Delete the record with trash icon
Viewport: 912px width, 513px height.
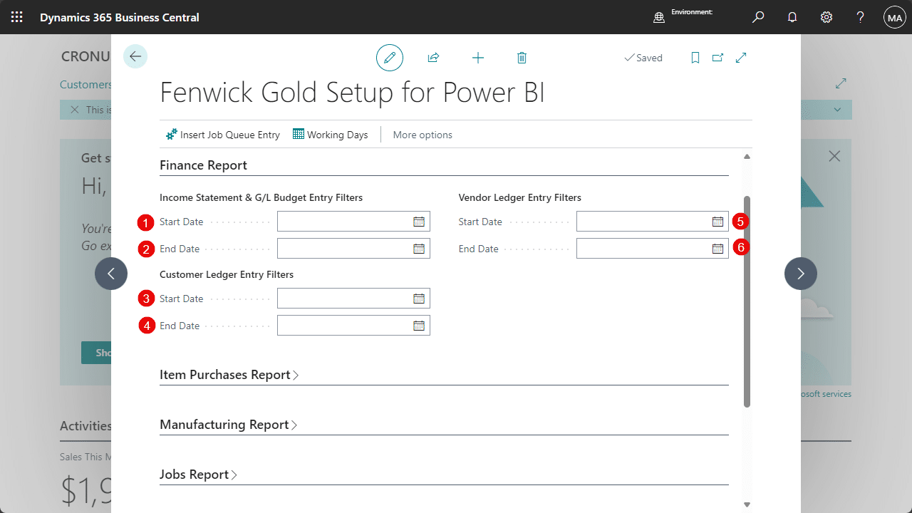point(522,58)
